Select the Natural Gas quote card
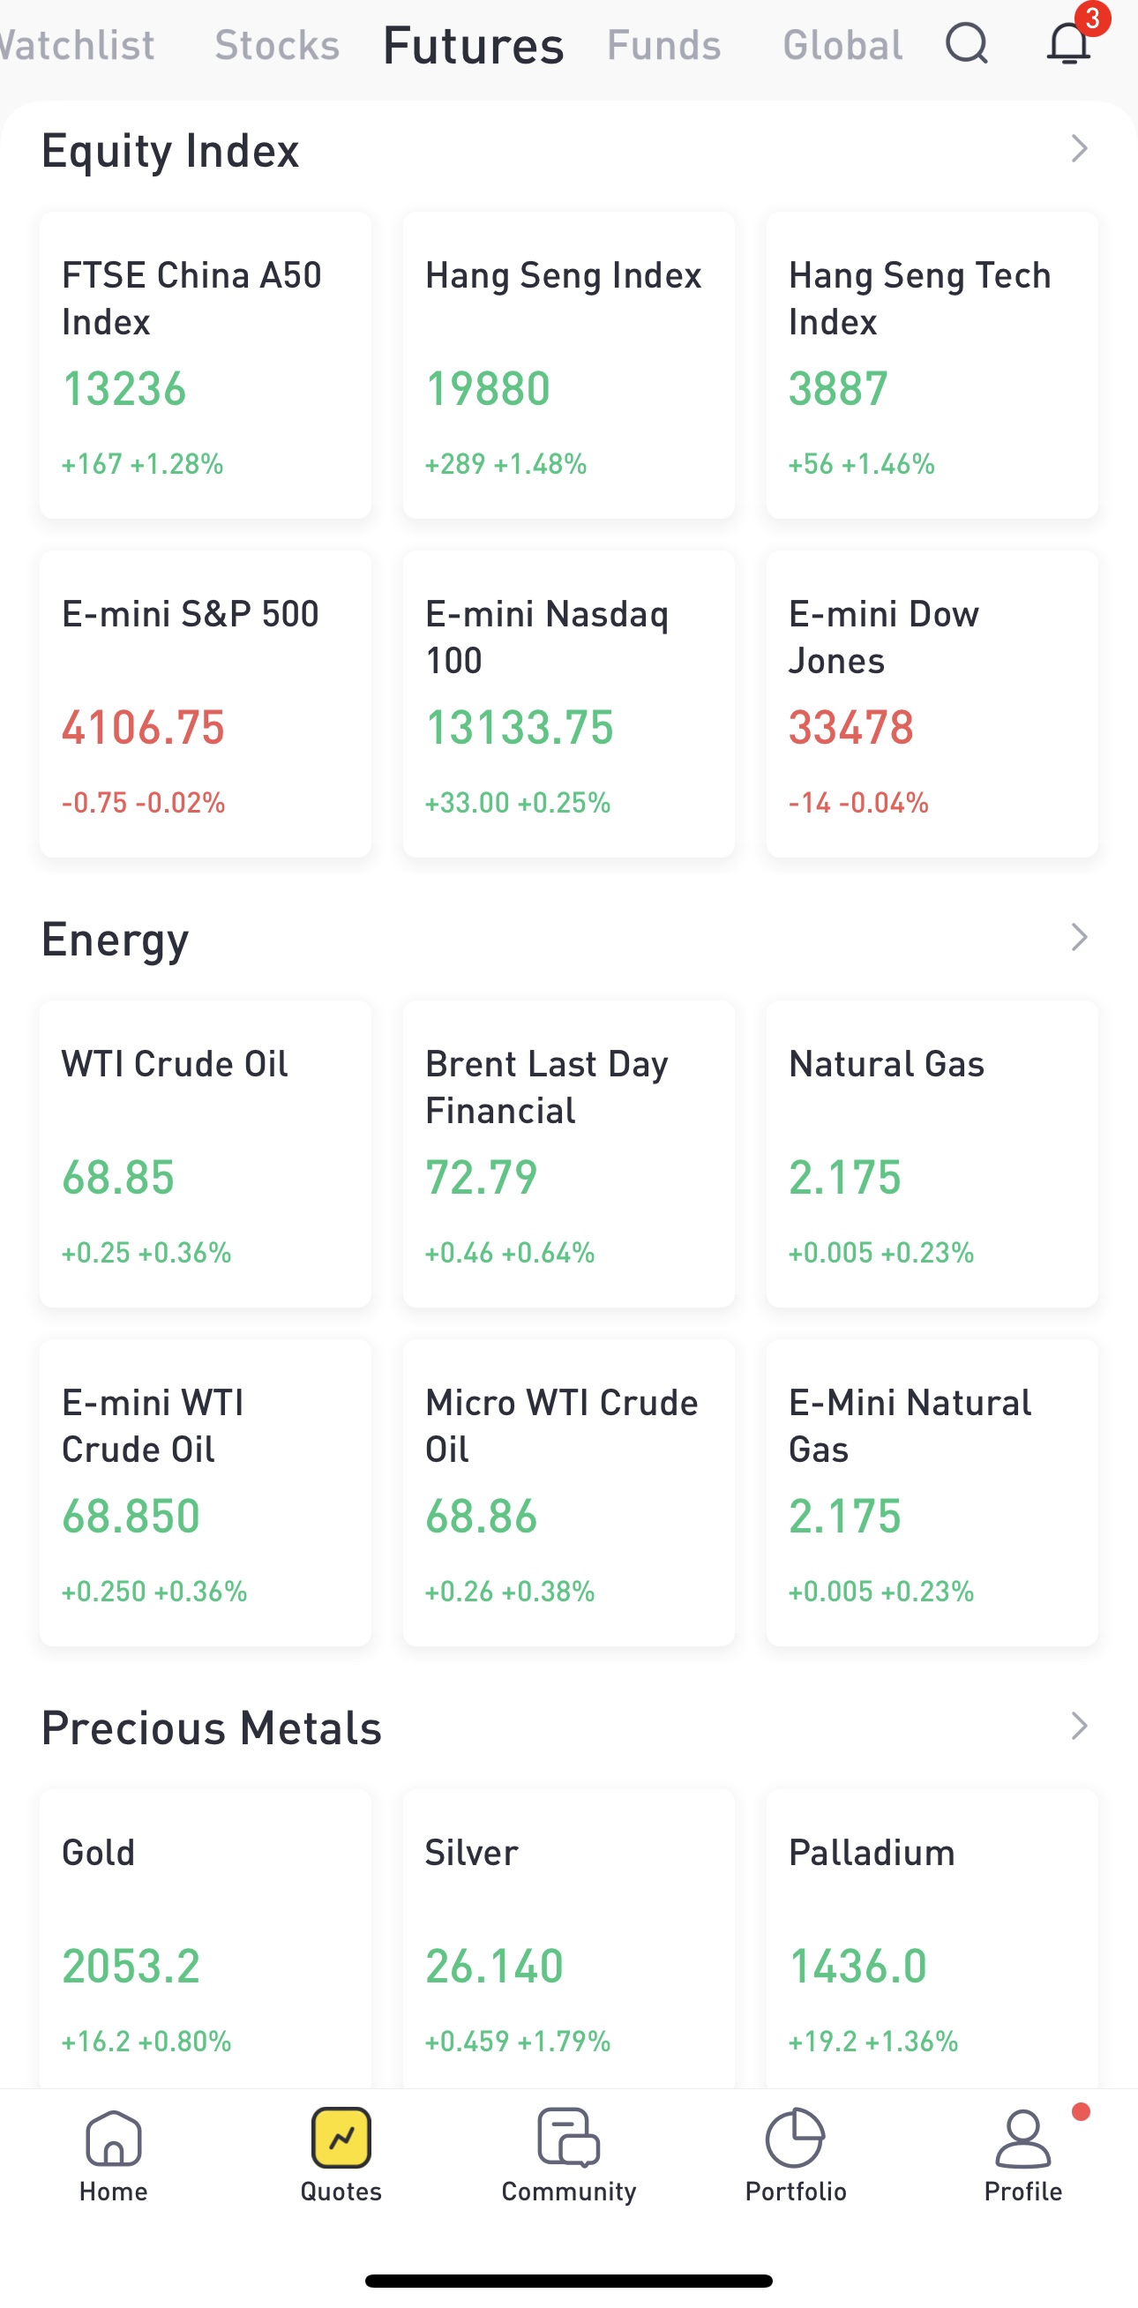Viewport: 1138px width, 2308px height. coord(932,1154)
